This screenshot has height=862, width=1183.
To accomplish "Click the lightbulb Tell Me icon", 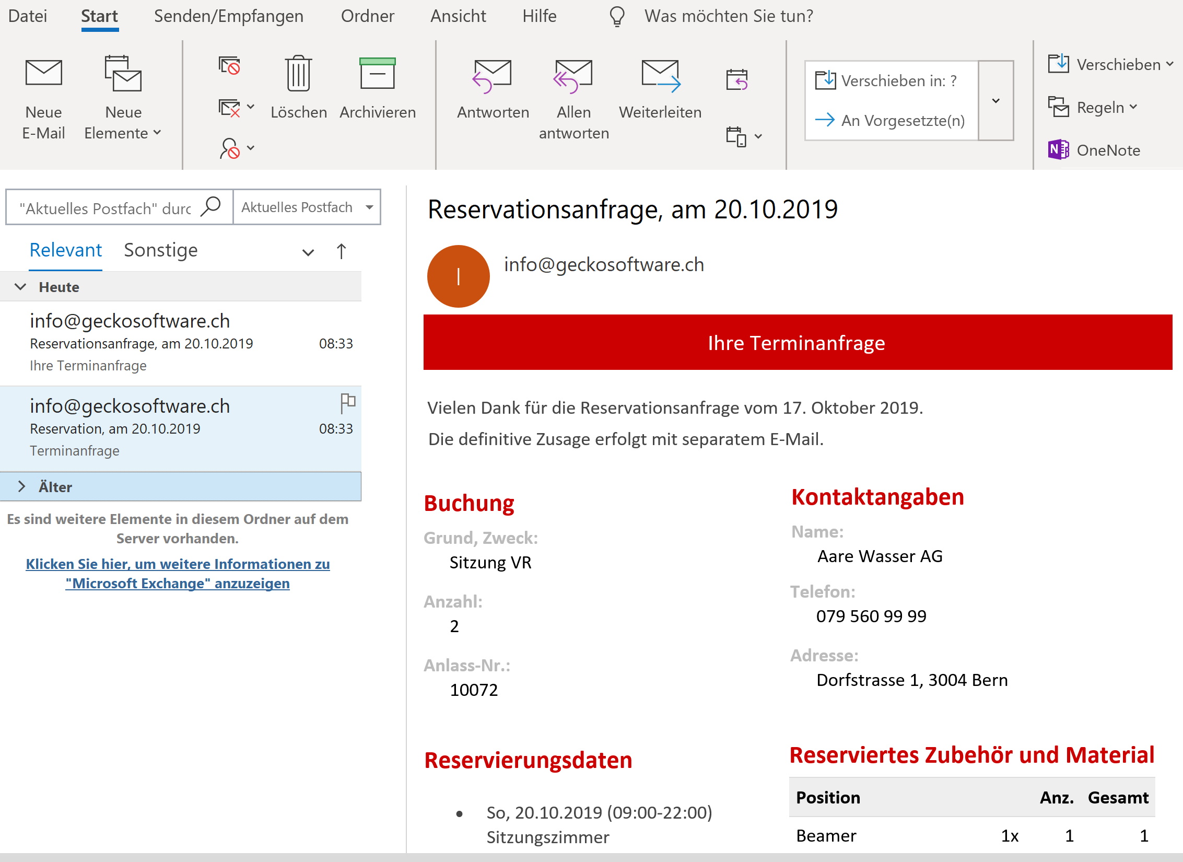I will (617, 16).
